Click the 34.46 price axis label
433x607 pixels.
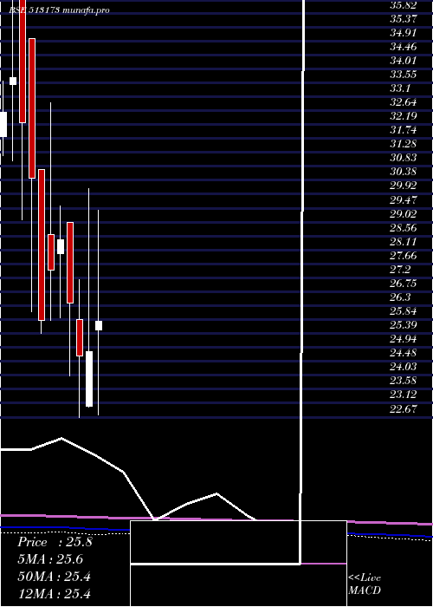404,47
